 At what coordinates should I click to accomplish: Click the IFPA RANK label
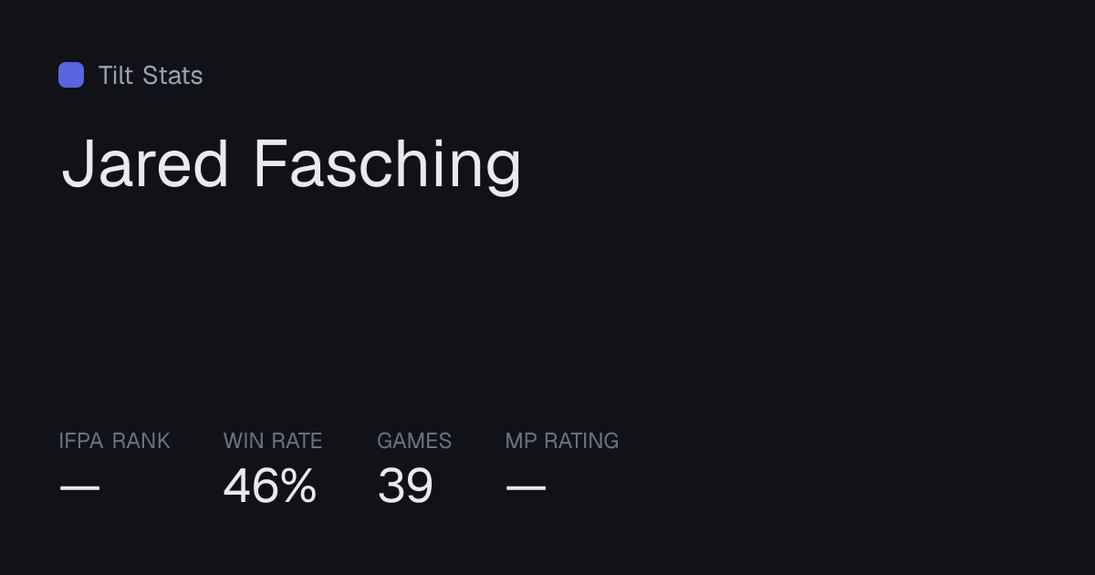(114, 441)
